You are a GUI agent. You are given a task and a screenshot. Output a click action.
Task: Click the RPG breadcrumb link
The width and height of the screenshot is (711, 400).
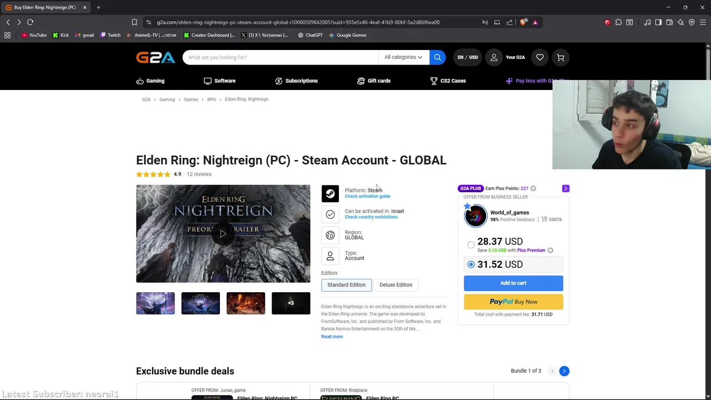(x=212, y=99)
